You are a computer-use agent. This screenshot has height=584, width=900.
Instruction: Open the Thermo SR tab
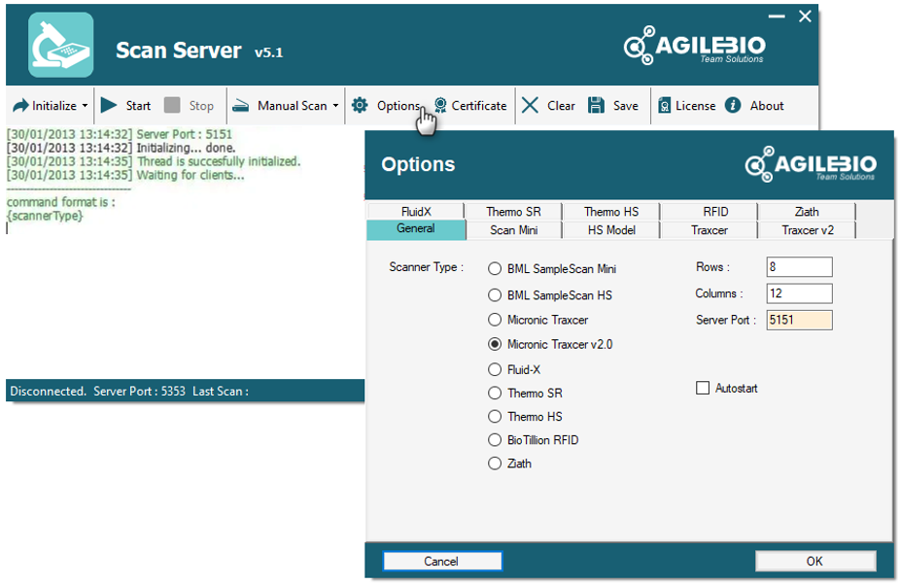pos(514,212)
